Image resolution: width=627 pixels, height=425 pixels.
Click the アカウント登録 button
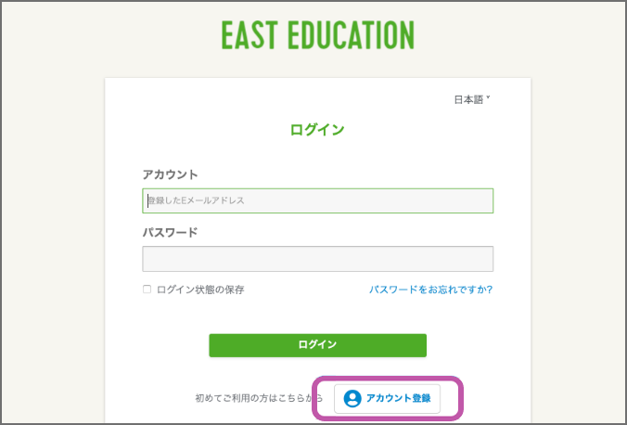pos(387,399)
